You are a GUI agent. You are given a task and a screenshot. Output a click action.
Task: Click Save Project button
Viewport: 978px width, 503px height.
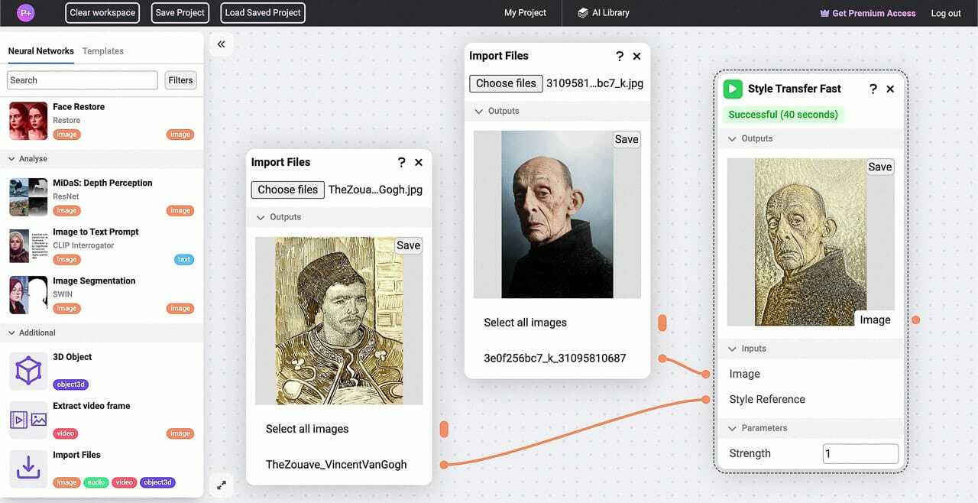click(x=180, y=13)
